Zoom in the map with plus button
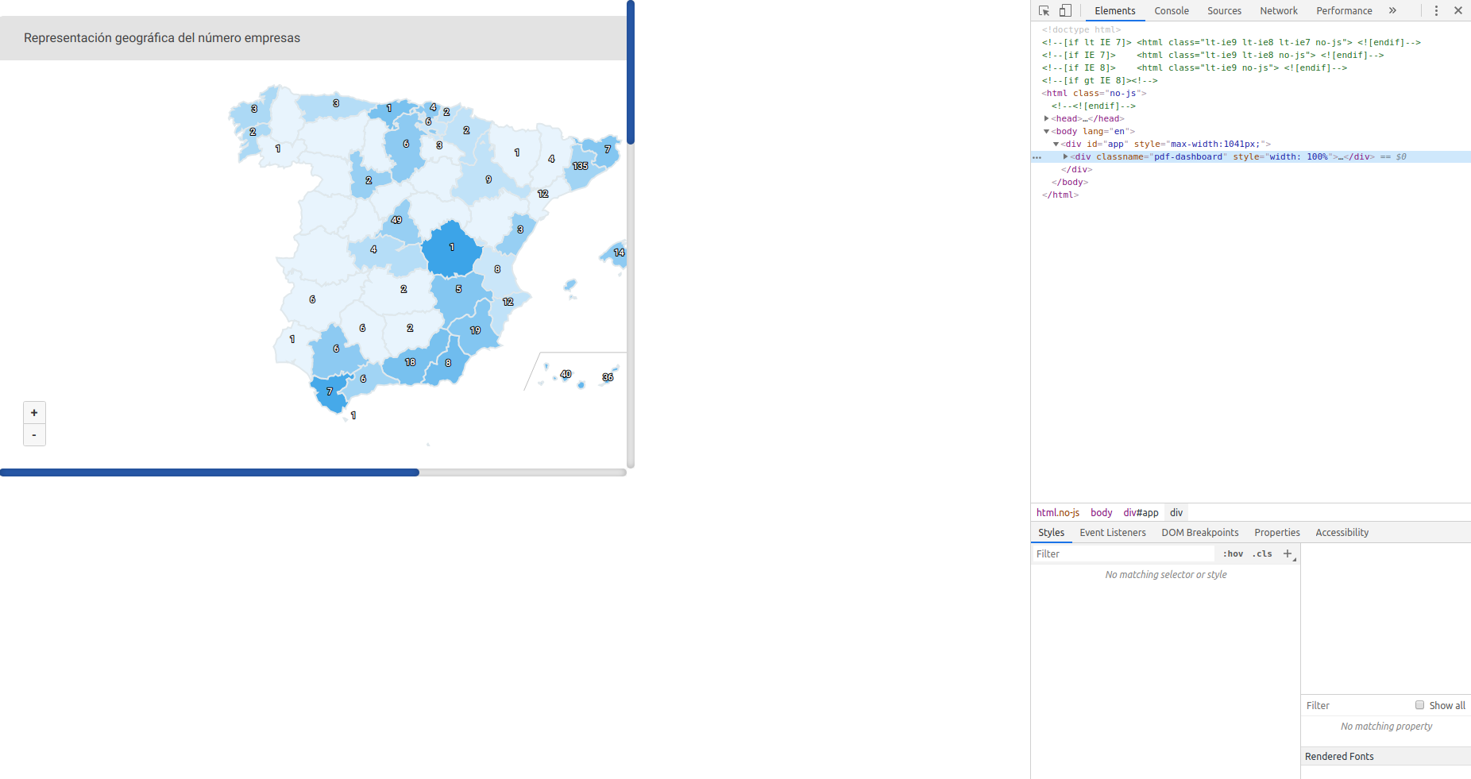 point(34,413)
